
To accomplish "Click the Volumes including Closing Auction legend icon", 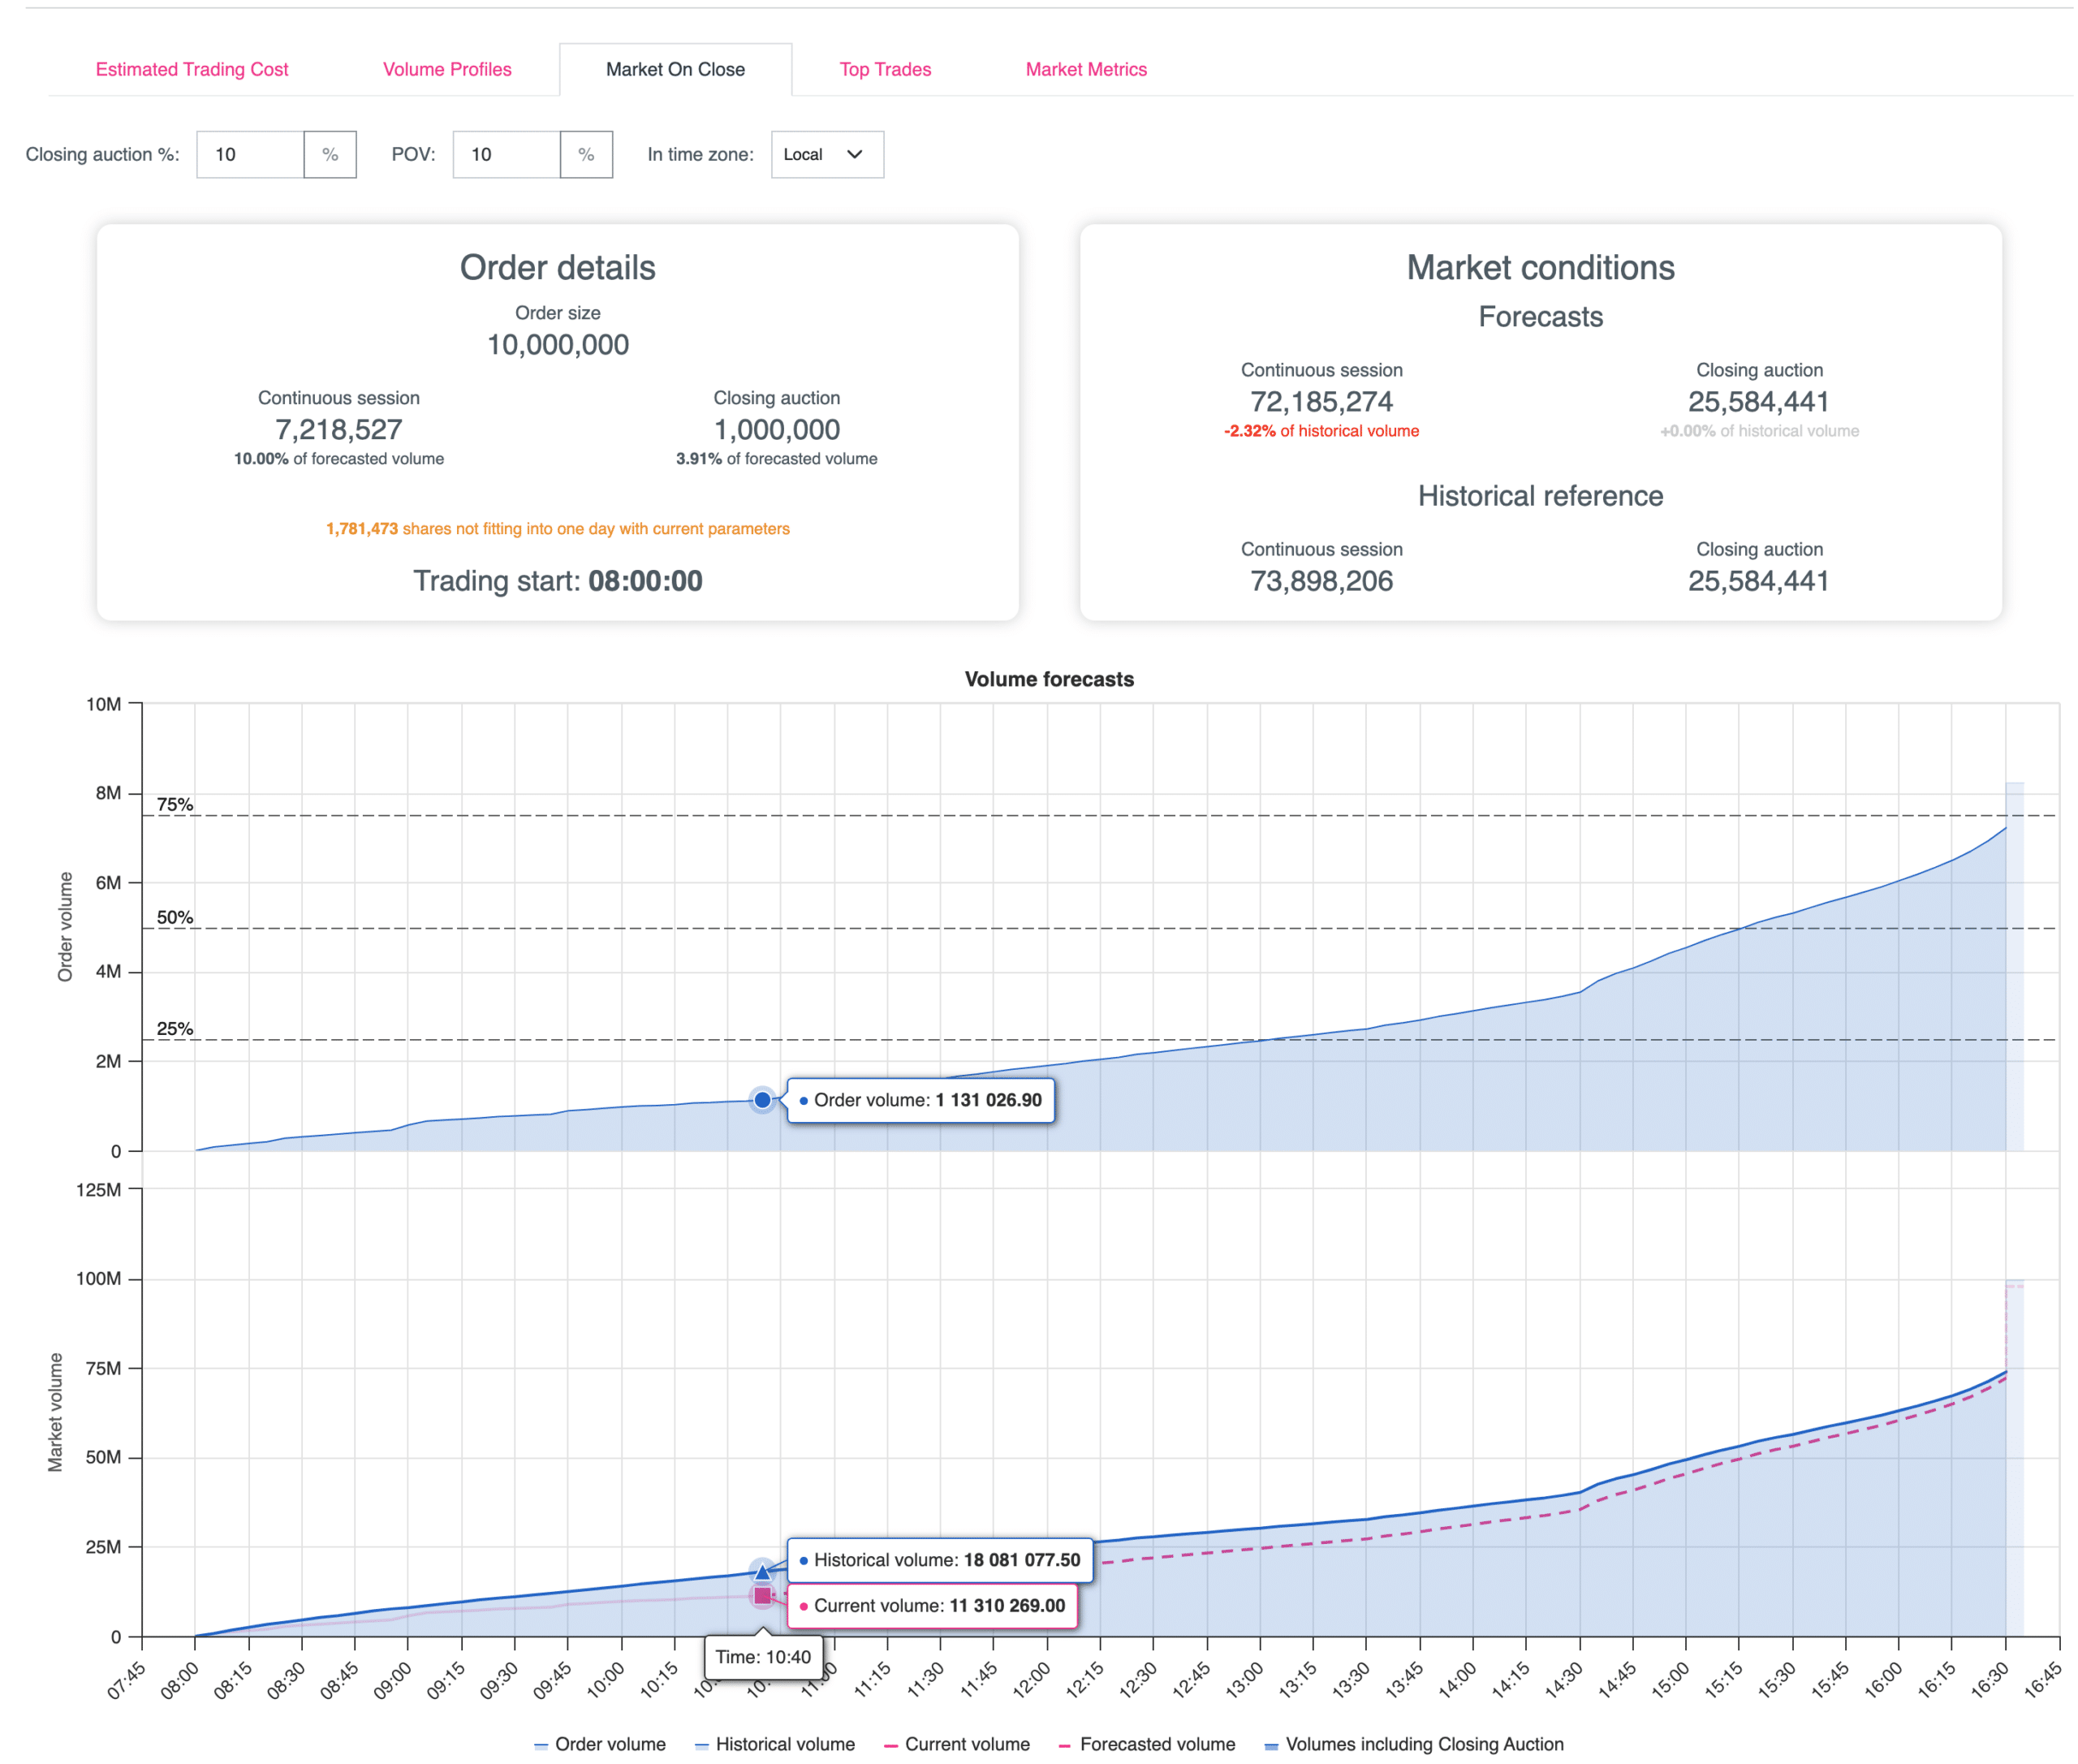I will (1271, 1745).
